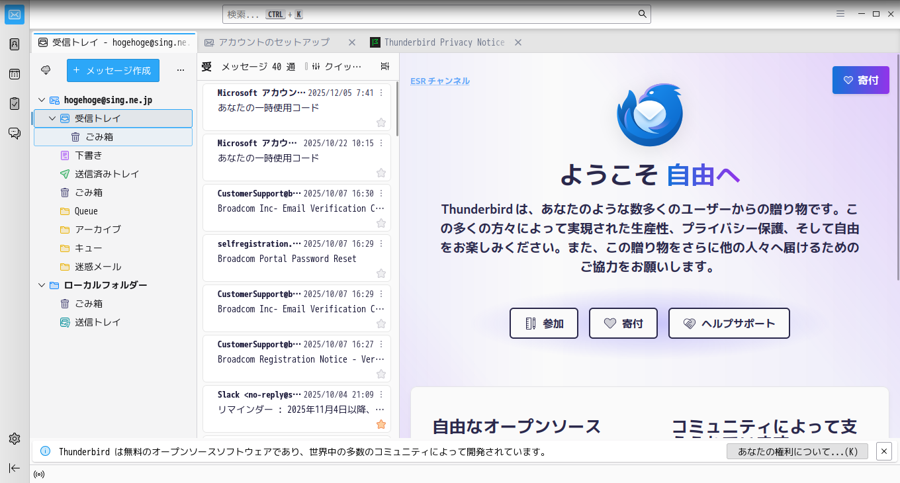
Task: Collapse the 受信トレイ folder chevron
Action: point(52,118)
